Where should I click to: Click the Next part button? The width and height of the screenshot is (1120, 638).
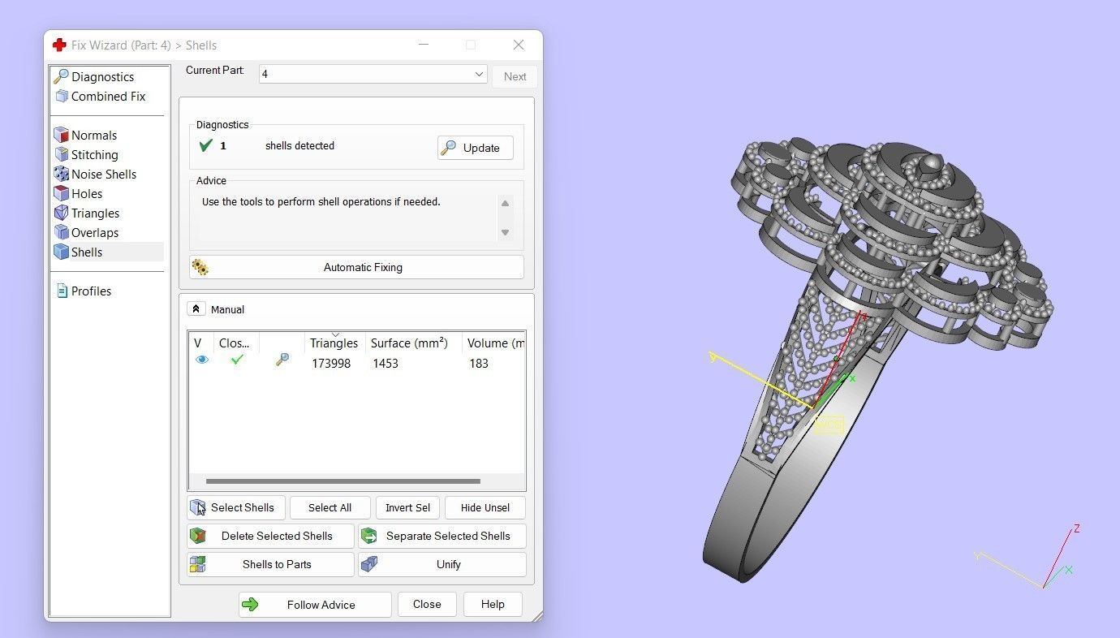[515, 76]
